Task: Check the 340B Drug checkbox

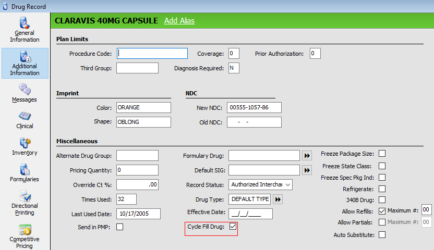Action: [382, 199]
